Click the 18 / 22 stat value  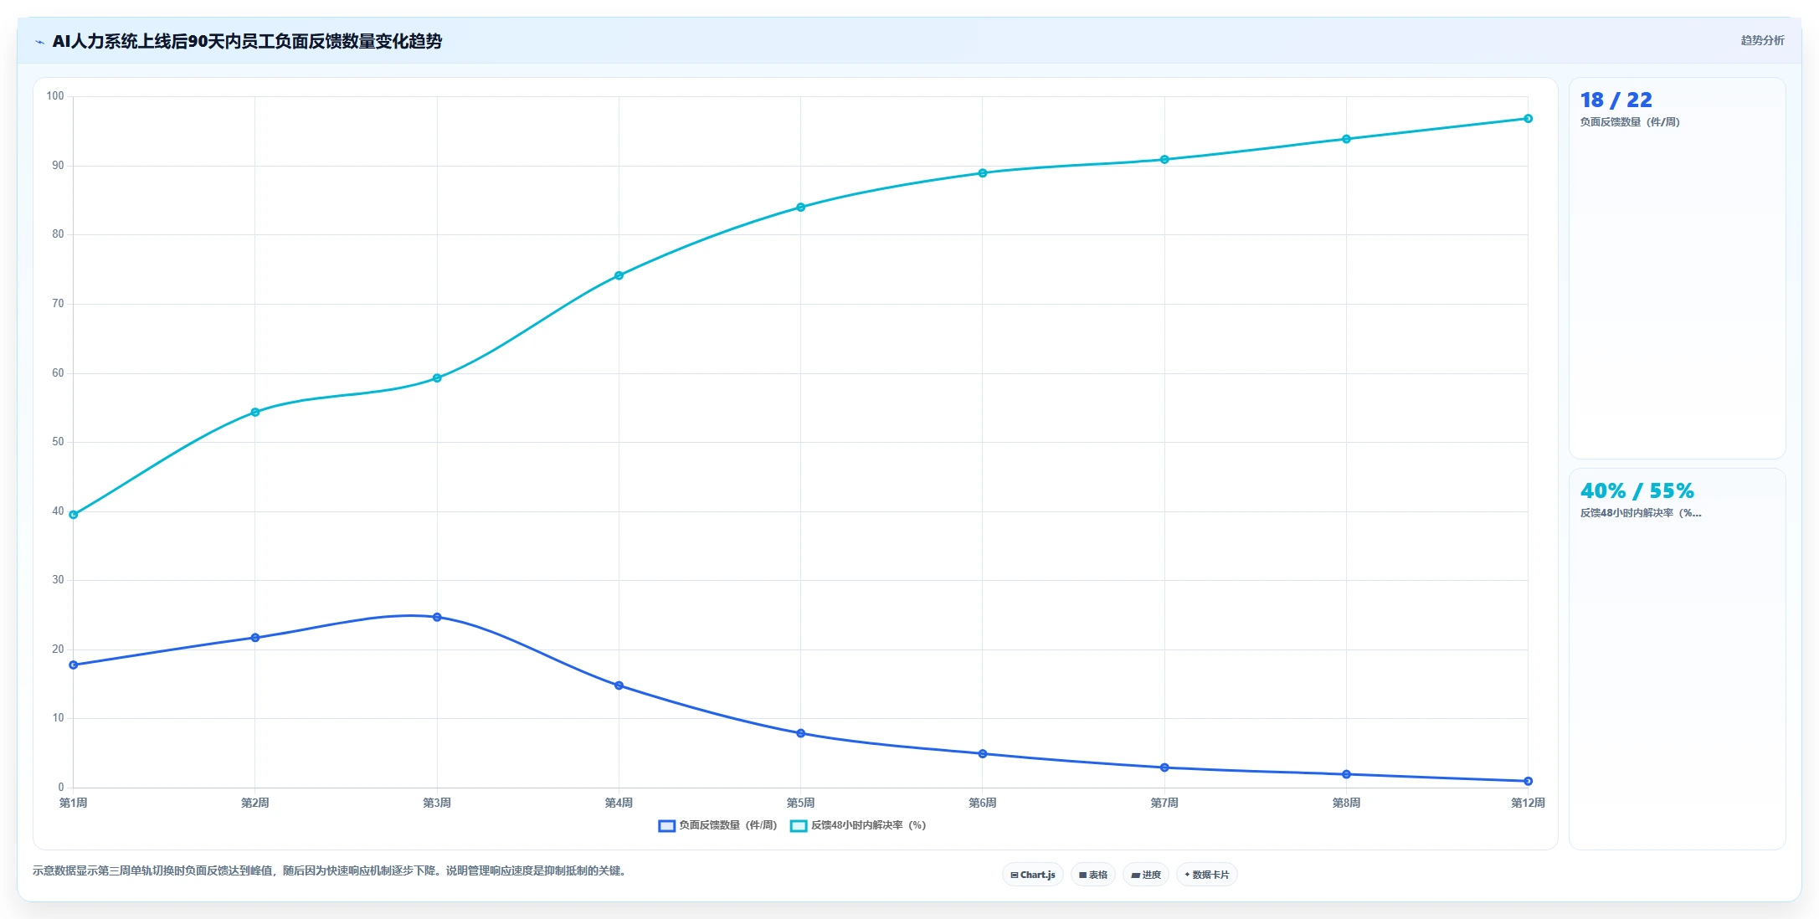tap(1616, 100)
